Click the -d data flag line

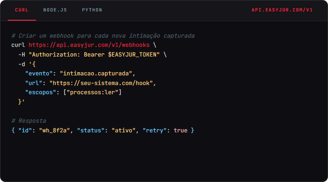pos(27,64)
